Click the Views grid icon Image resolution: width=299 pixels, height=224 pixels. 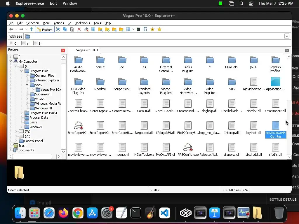128,29
